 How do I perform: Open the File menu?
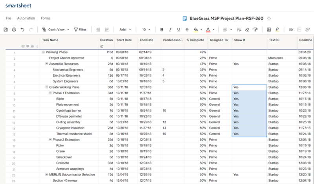pos(8,18)
